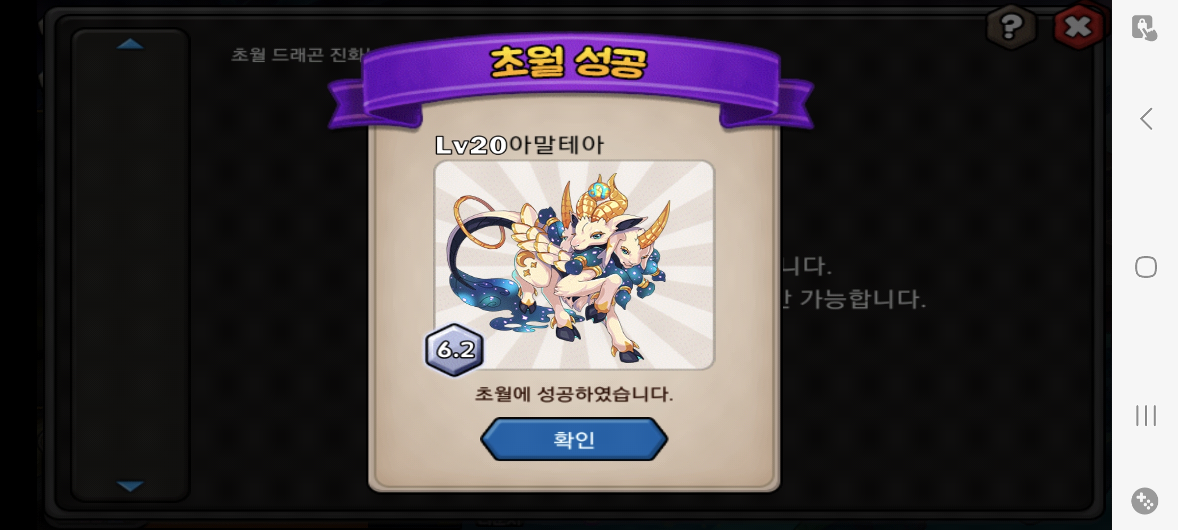Close the panel with the red X

[x=1078, y=26]
